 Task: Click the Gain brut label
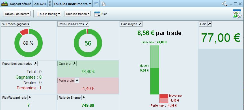pyautogui.click(x=65, y=63)
